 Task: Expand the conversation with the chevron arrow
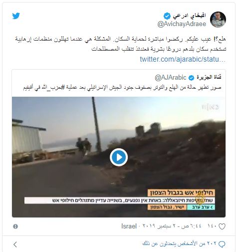15,244
